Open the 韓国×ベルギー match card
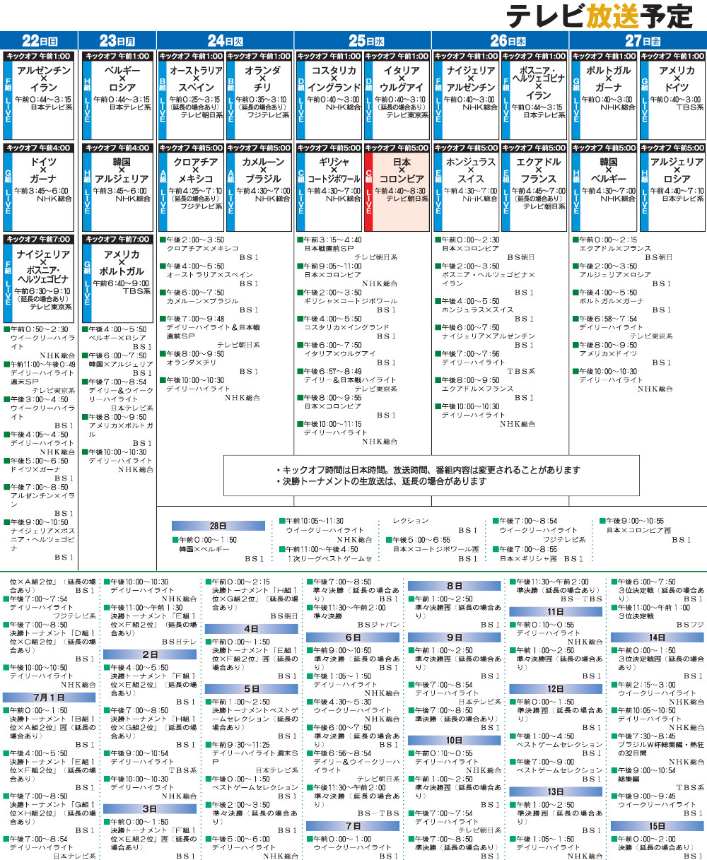 [x=604, y=187]
